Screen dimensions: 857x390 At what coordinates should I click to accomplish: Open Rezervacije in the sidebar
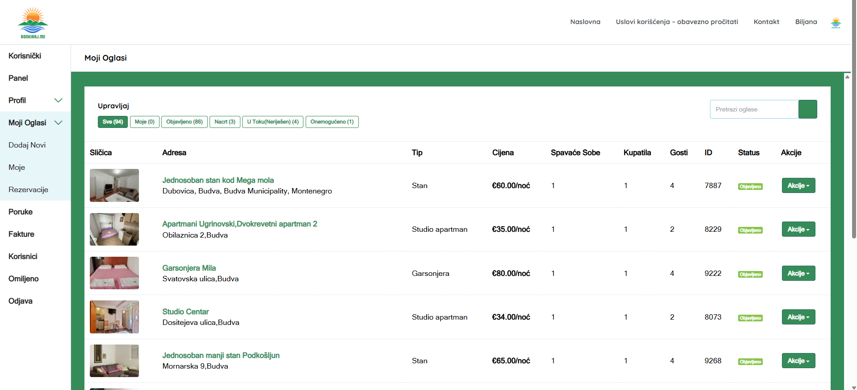[28, 189]
